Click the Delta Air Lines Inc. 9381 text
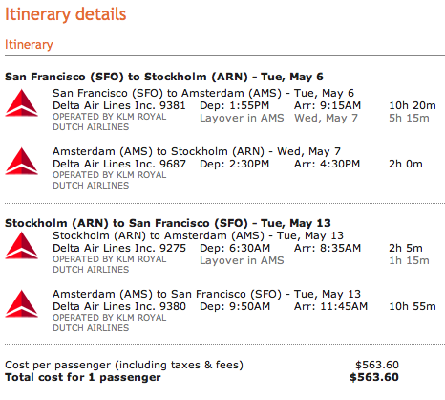Viewport: 445px width, 400px height. (119, 105)
